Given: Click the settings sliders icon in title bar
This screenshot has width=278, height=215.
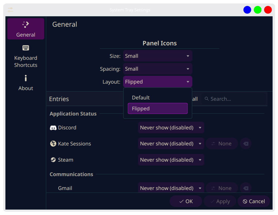Looking at the screenshot, I should tap(10, 10).
